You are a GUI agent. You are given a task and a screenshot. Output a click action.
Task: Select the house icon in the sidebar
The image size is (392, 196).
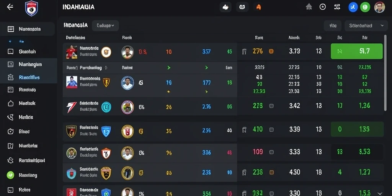10,103
